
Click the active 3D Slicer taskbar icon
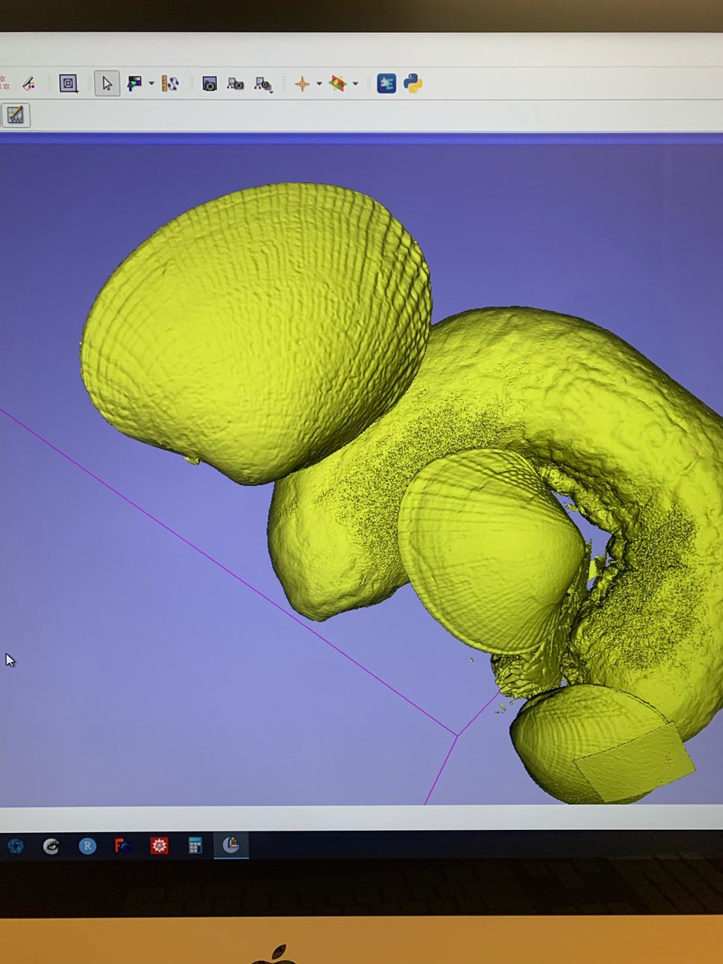231,845
